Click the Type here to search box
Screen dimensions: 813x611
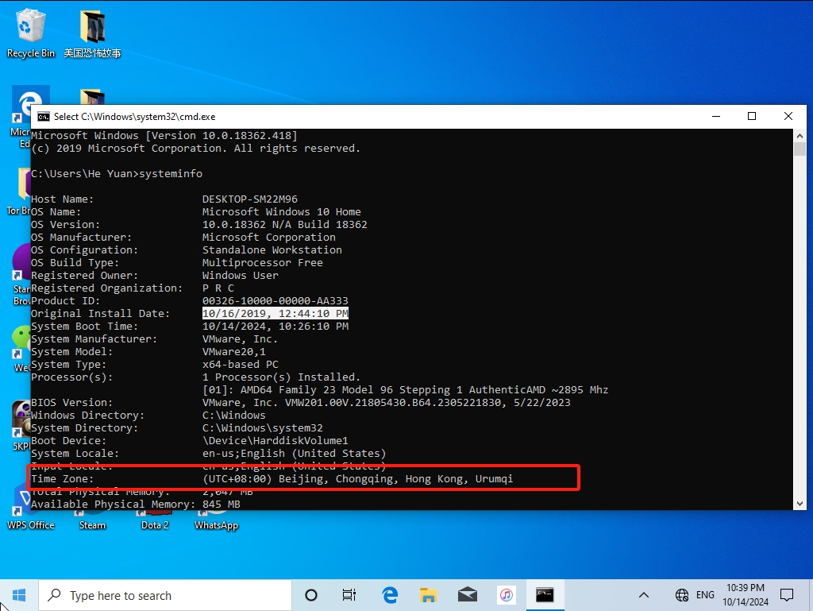(x=165, y=595)
